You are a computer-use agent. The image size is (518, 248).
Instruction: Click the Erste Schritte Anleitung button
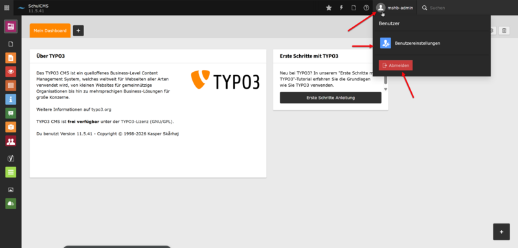click(330, 98)
